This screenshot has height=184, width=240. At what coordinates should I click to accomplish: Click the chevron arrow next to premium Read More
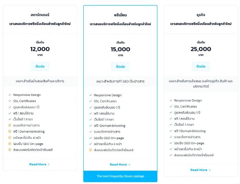(129, 165)
